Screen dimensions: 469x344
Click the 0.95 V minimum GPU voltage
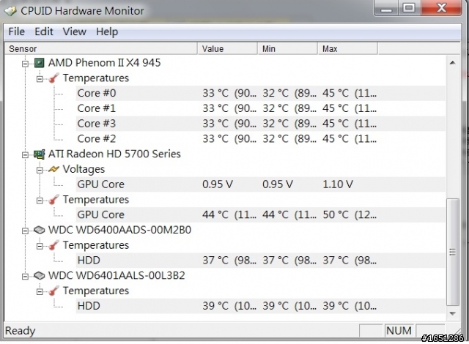click(x=278, y=184)
